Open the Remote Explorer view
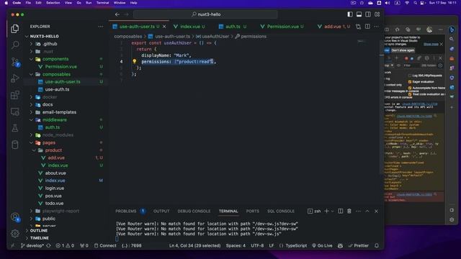 pyautogui.click(x=15, y=112)
